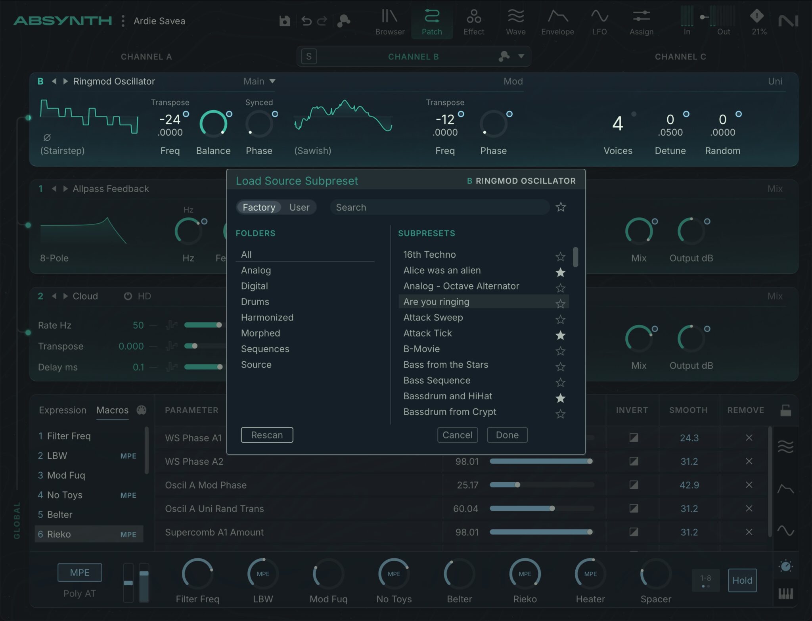
Task: Switch to the Expression tab
Action: click(x=63, y=410)
